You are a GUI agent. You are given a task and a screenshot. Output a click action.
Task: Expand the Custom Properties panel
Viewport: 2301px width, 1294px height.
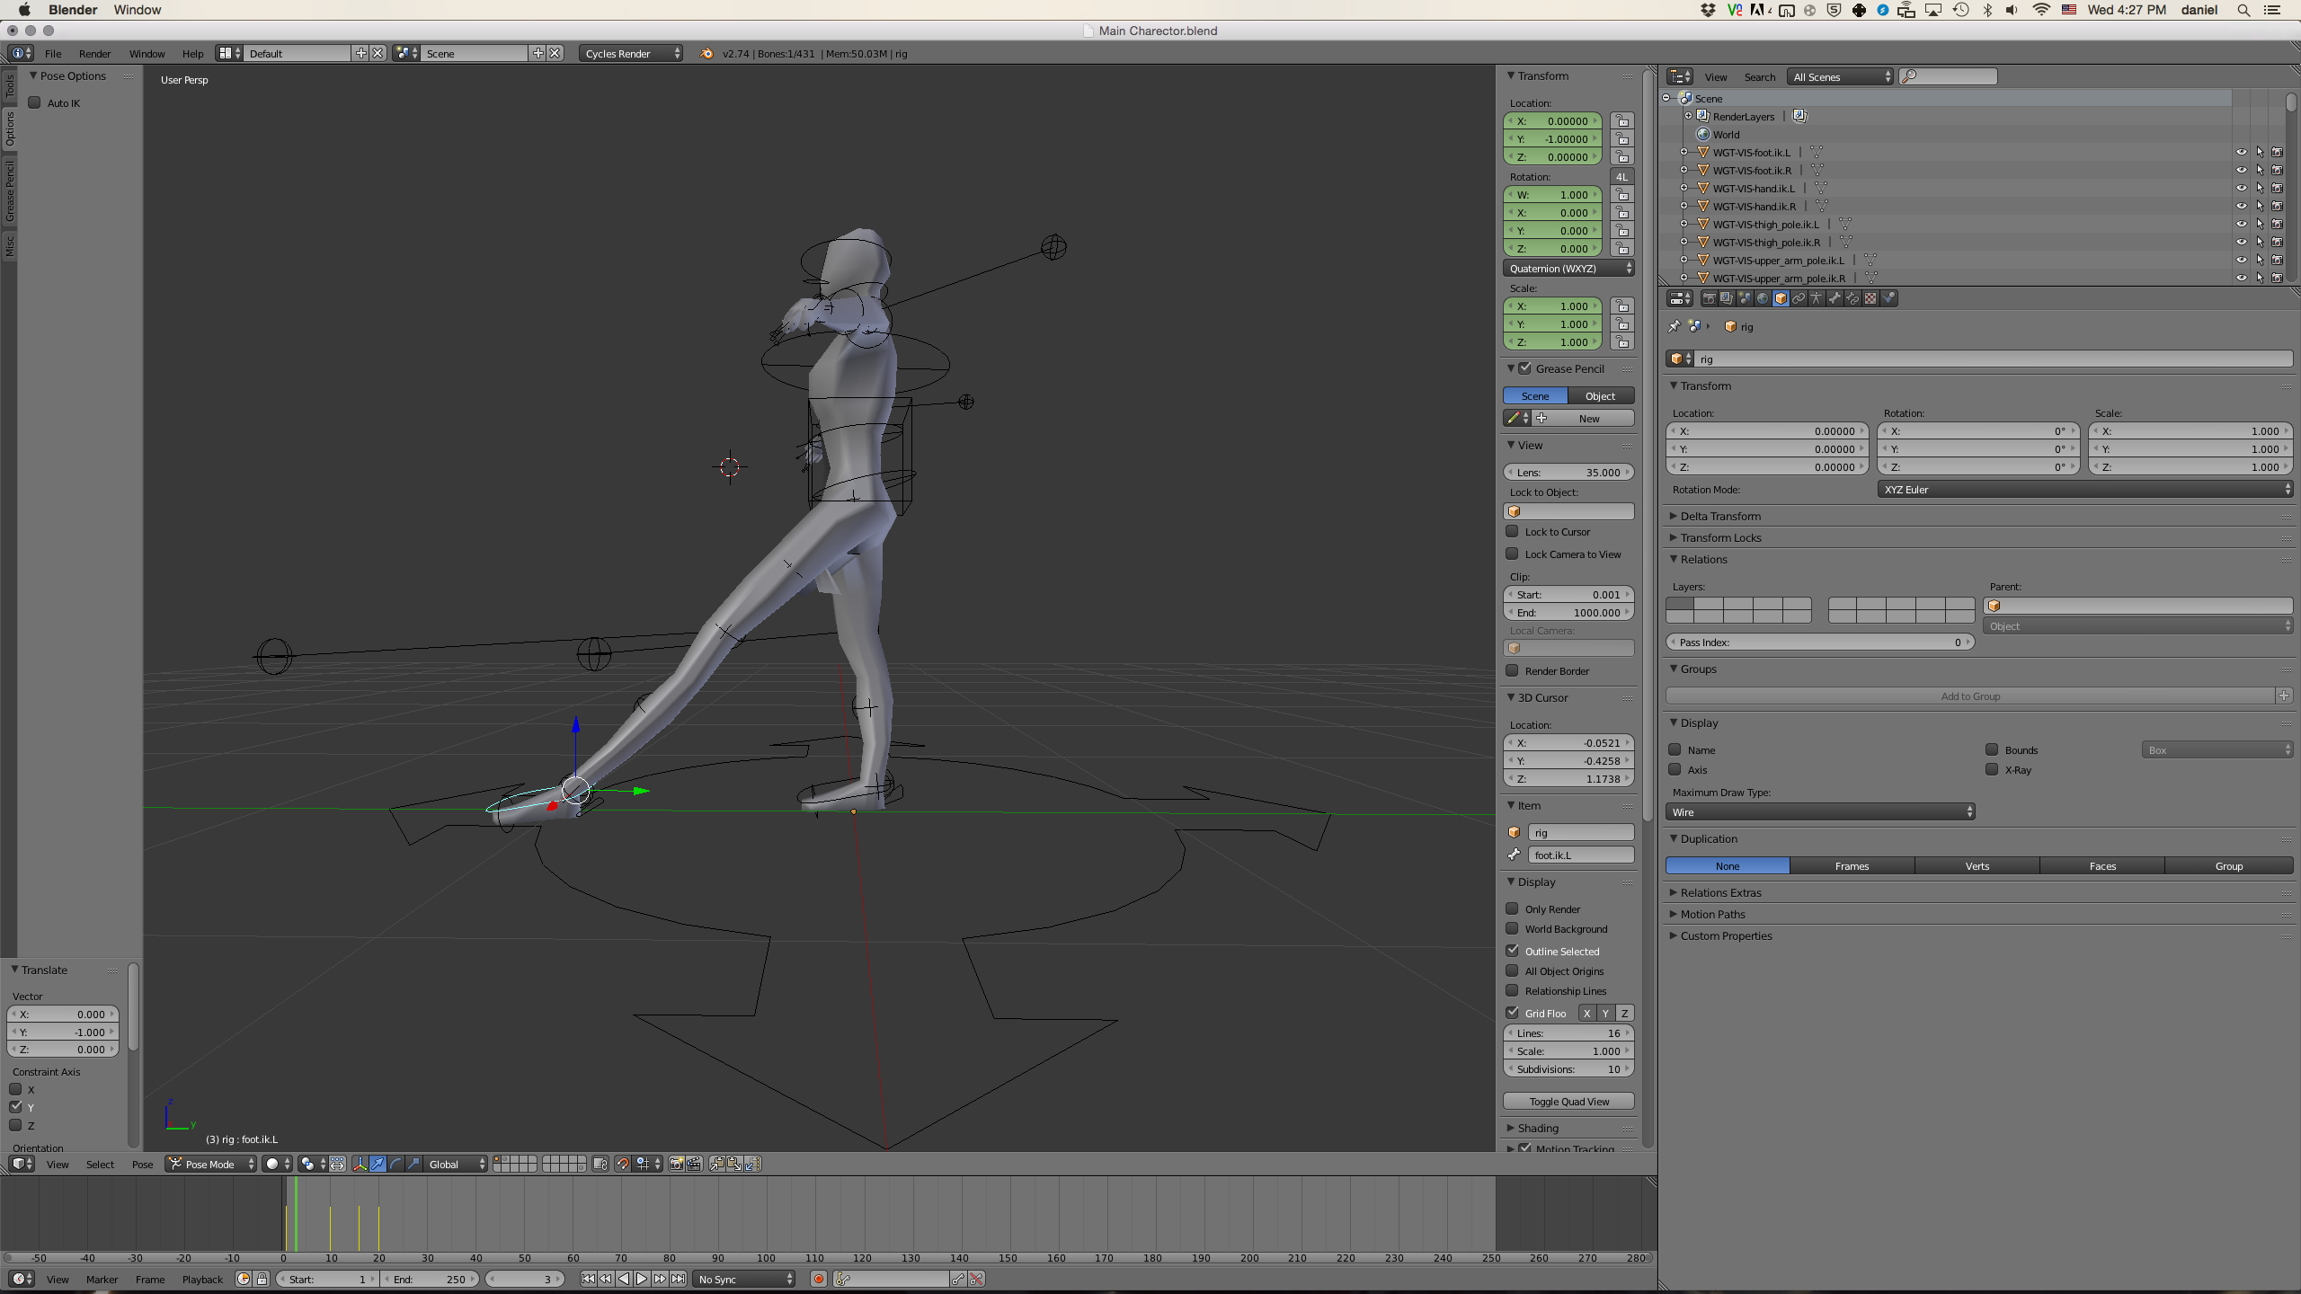[x=1726, y=935]
